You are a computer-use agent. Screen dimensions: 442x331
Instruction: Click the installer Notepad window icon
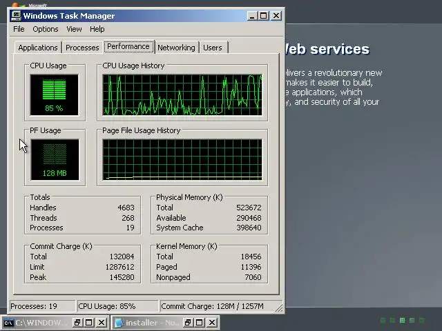tap(119, 323)
